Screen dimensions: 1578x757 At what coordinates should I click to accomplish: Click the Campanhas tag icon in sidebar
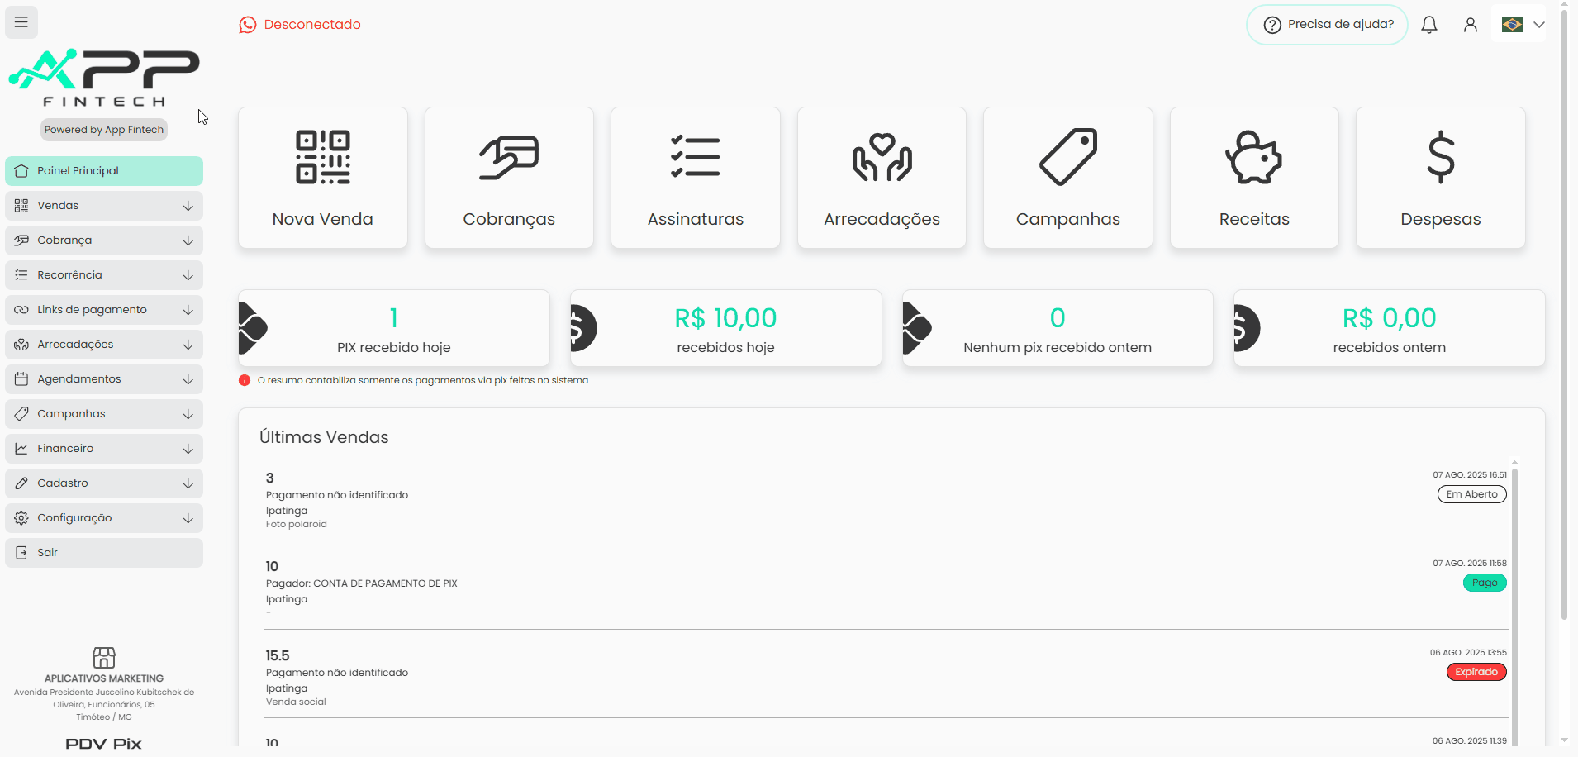click(x=21, y=414)
